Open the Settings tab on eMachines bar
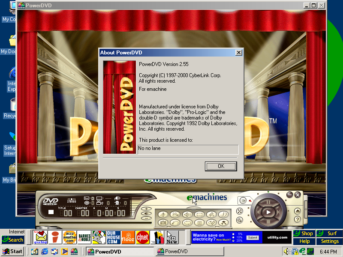343x257 pixels. pyautogui.click(x=330, y=241)
